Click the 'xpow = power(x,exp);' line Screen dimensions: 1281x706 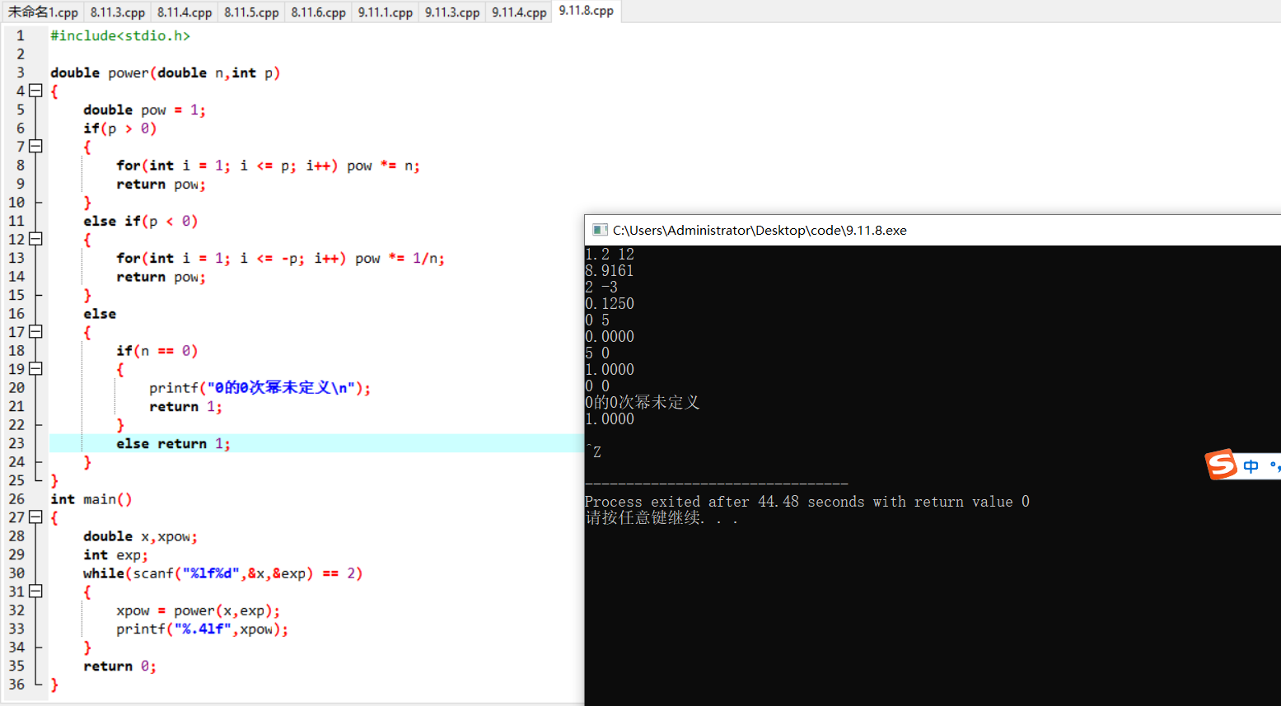coord(198,610)
